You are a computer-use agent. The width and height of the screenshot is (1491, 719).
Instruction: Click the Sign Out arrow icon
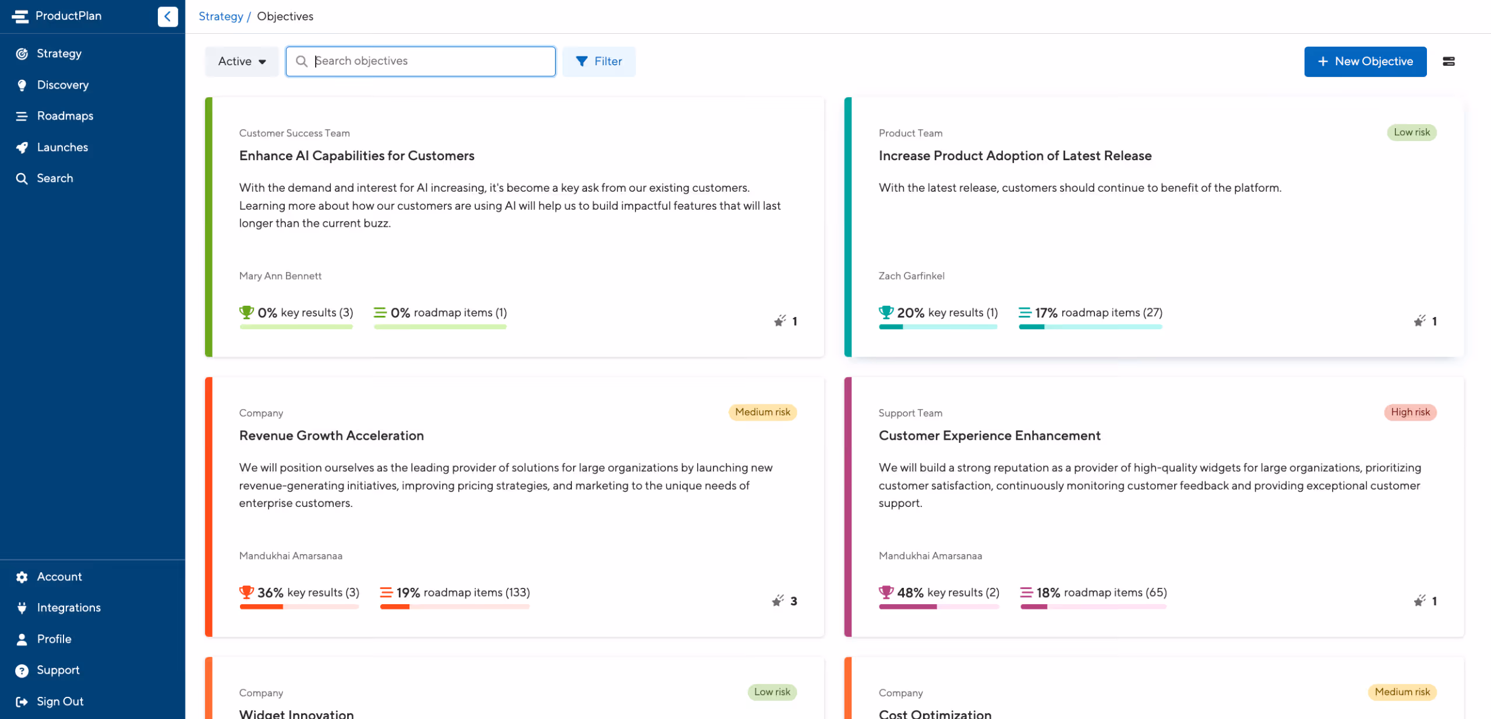(22, 702)
